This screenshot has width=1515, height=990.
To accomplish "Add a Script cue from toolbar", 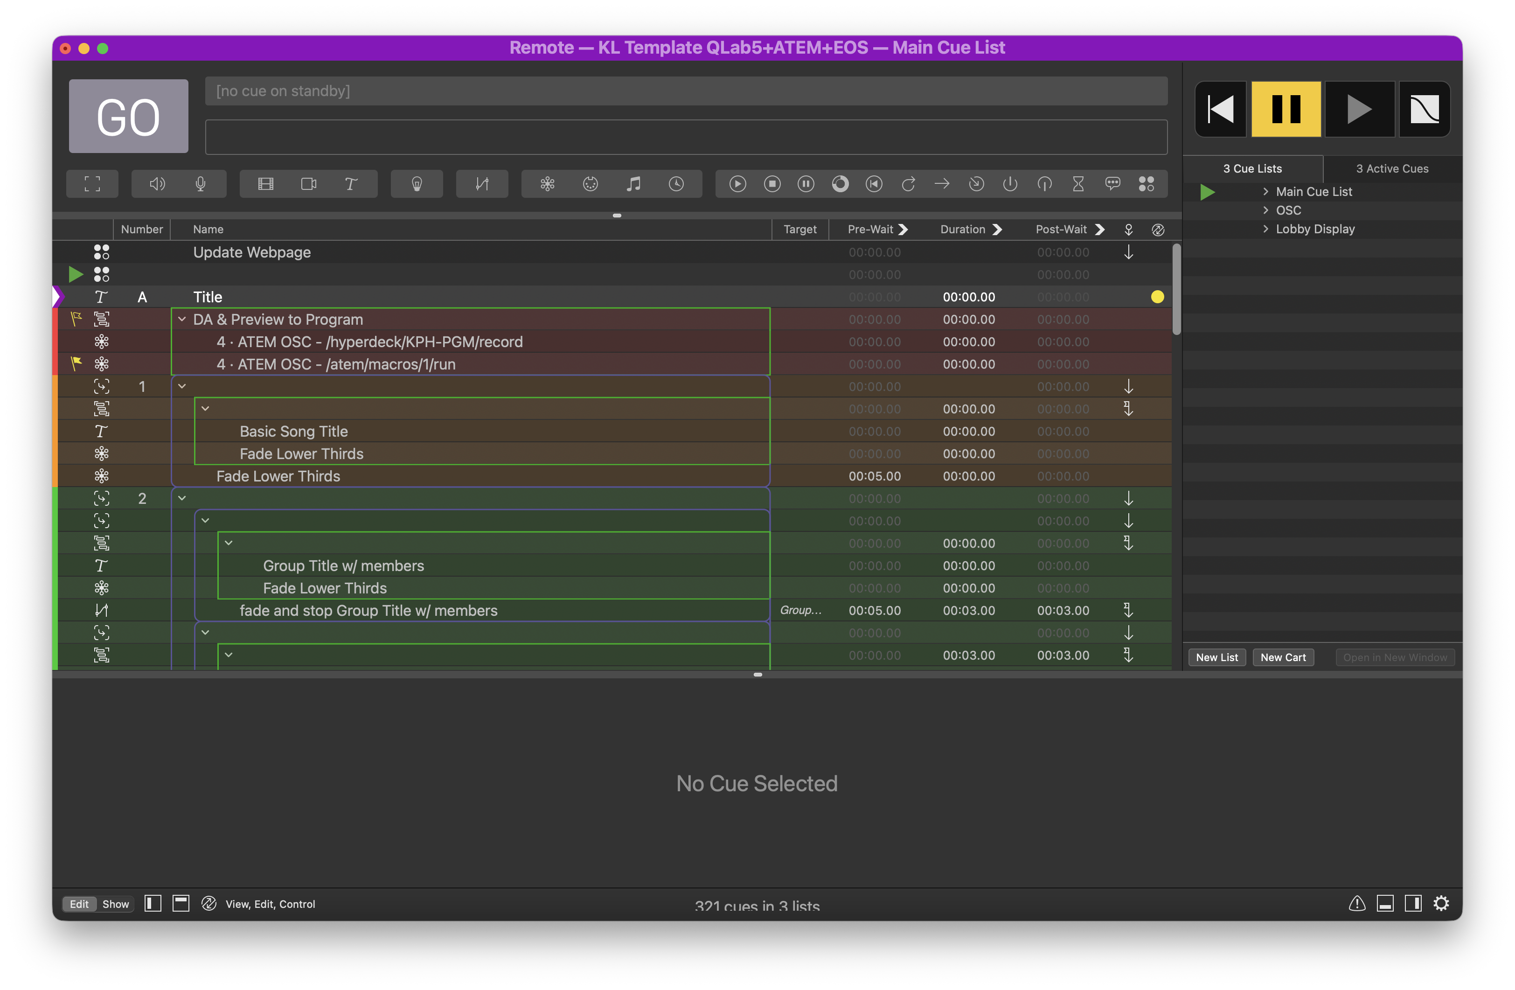I will click(1147, 184).
